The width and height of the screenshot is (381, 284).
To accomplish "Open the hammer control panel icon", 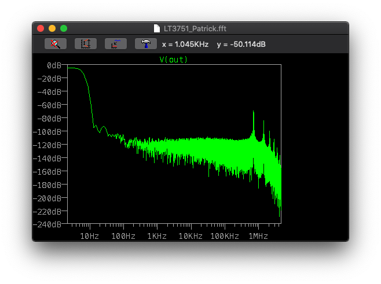I will (x=146, y=44).
